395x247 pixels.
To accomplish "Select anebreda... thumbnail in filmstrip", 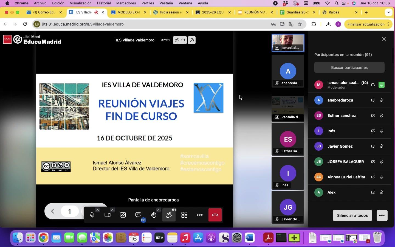I will (x=288, y=71).
